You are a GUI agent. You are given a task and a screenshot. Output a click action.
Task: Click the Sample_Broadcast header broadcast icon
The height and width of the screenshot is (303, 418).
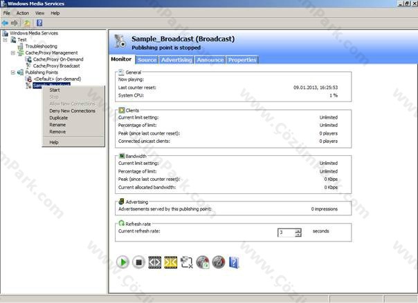coord(120,41)
